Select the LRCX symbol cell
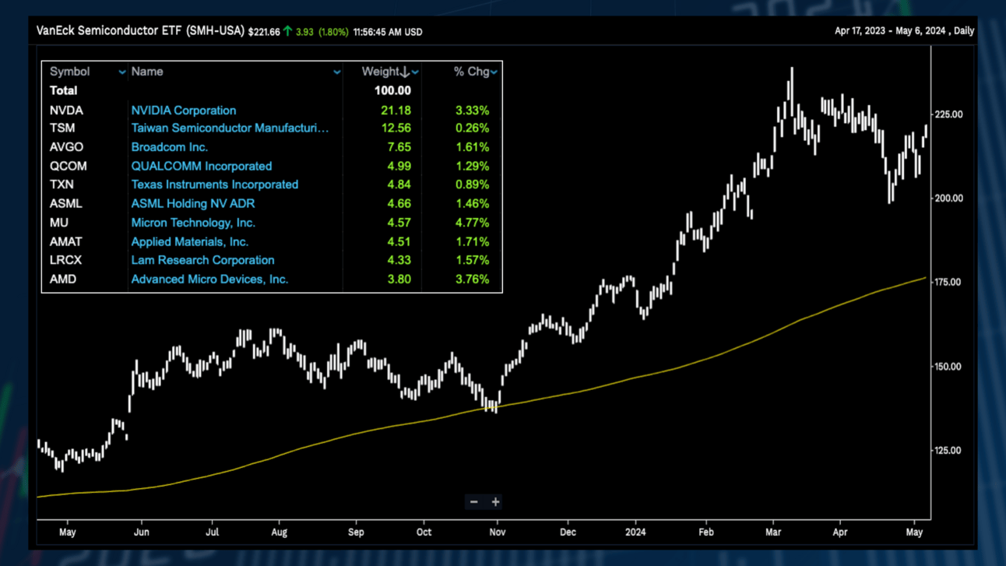Screen dimensions: 1006x566 65,260
